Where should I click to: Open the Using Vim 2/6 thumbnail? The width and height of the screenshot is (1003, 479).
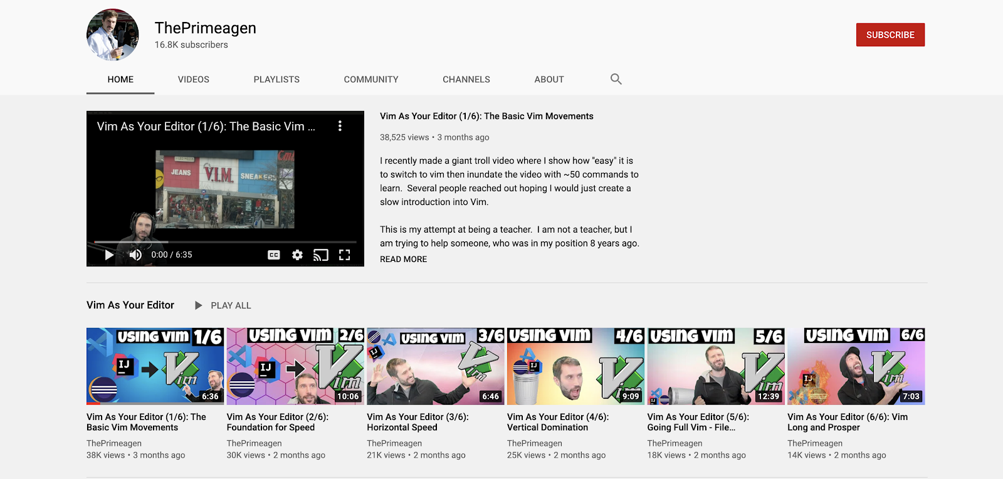coord(295,366)
